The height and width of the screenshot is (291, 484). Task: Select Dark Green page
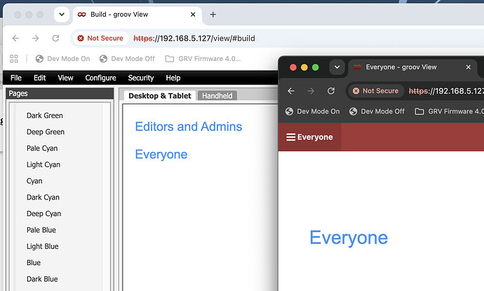[45, 115]
